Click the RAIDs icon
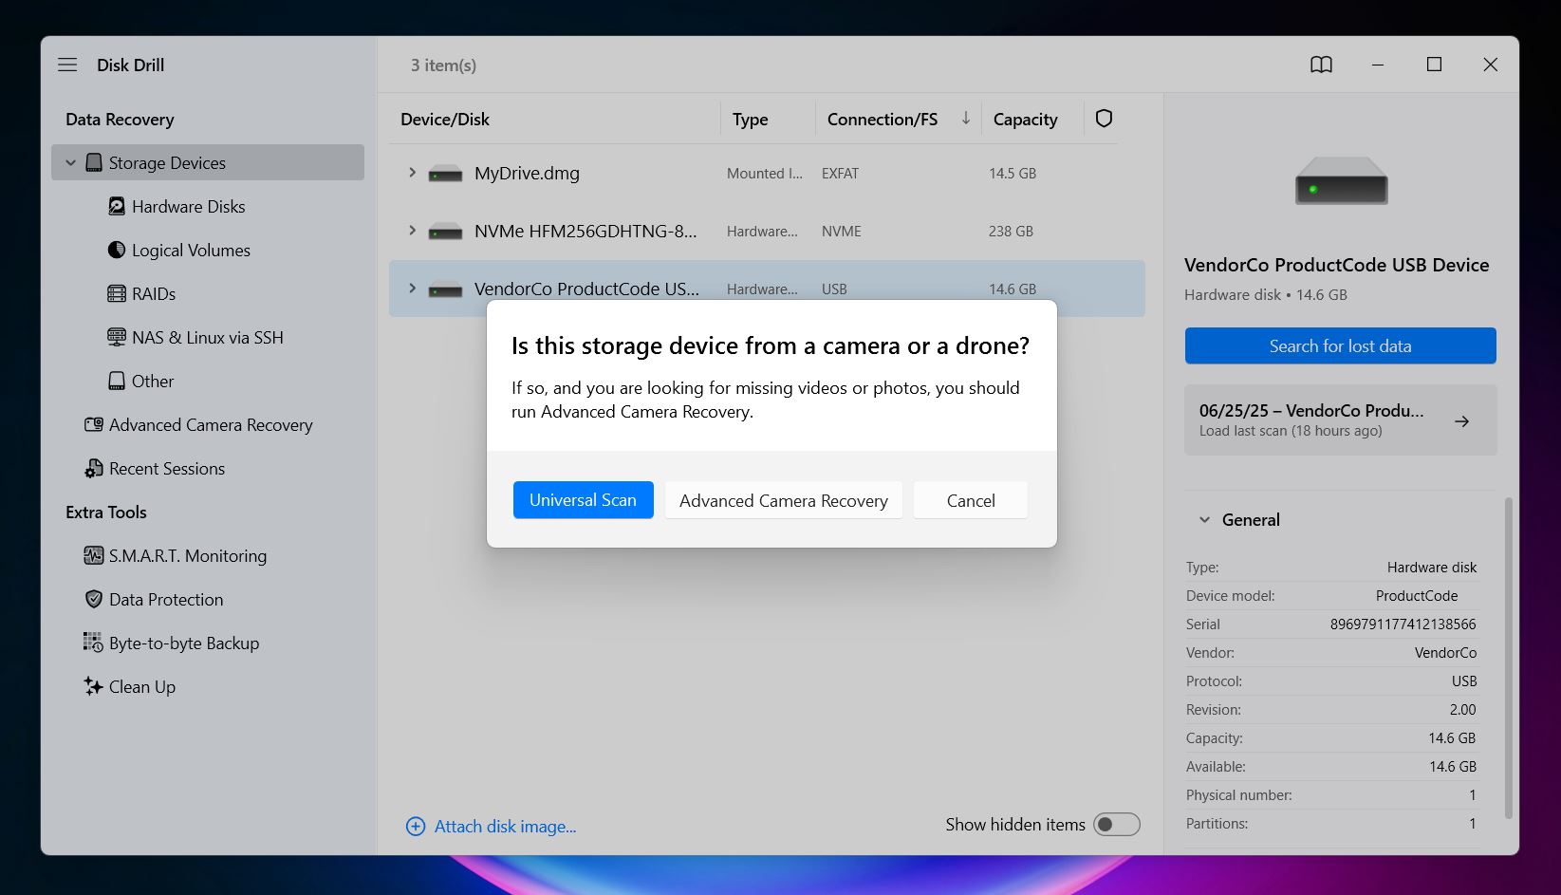The height and width of the screenshot is (895, 1561). click(x=117, y=294)
